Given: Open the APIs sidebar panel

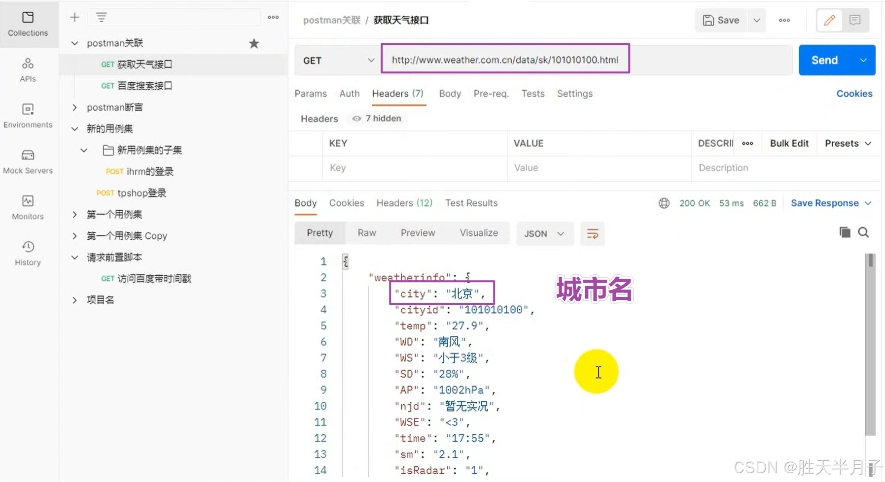Looking at the screenshot, I should [28, 70].
